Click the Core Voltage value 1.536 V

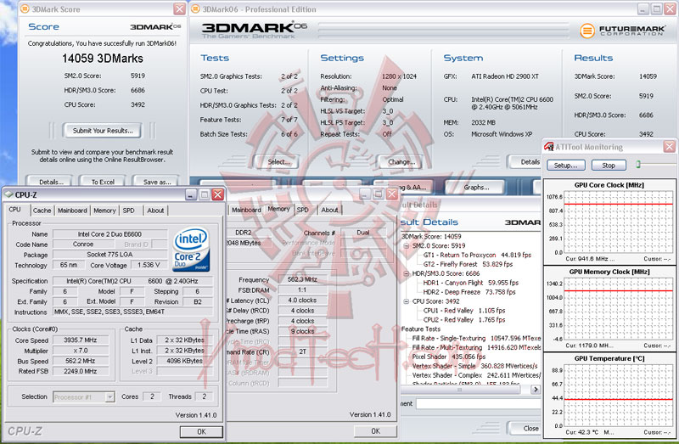149,265
